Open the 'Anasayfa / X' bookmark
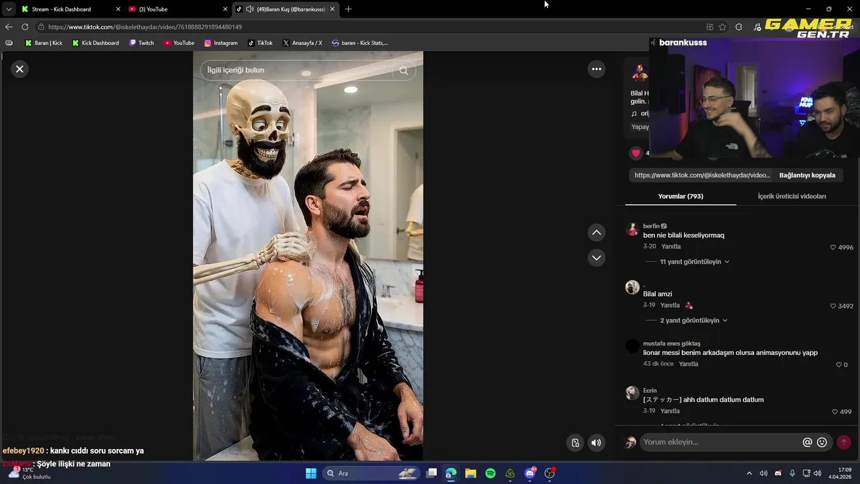 click(302, 43)
